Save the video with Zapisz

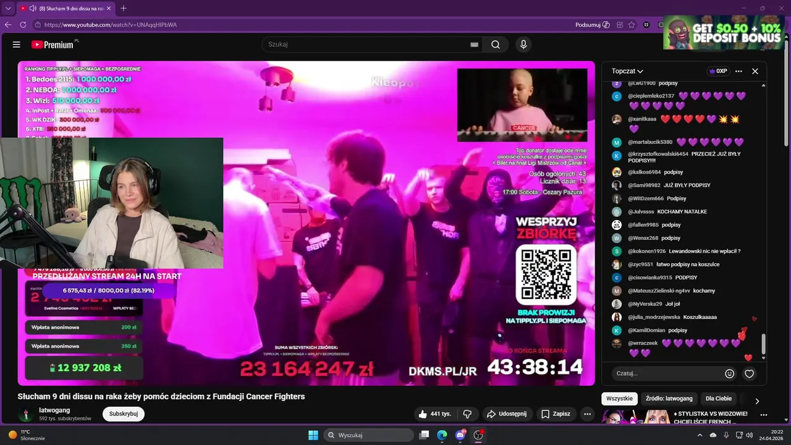pyautogui.click(x=555, y=414)
